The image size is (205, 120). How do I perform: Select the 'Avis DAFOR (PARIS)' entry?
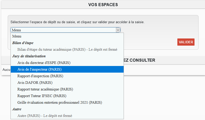click(x=35, y=83)
